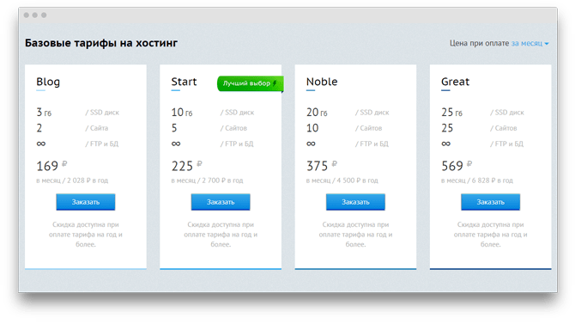Click the infinity symbol in Blog plan
Screen dimensions: 575x324
(40, 144)
